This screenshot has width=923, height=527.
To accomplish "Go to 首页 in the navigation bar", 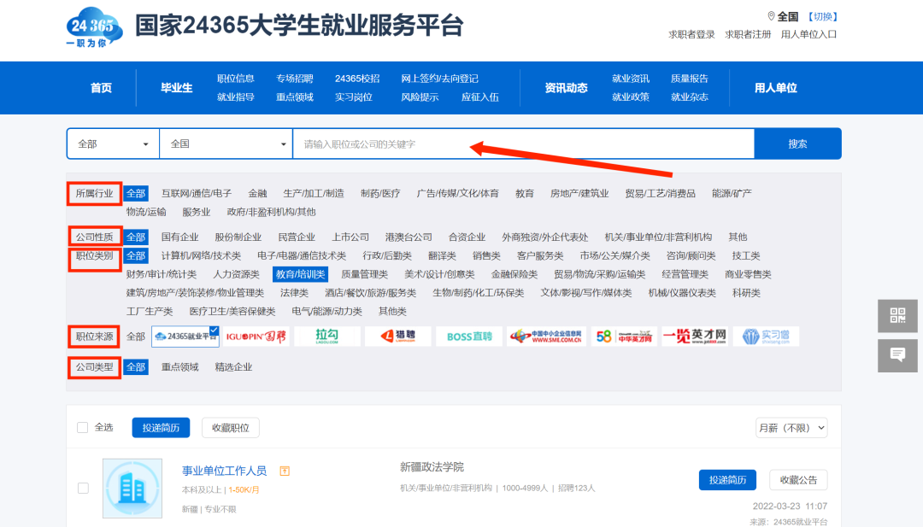I will click(101, 88).
